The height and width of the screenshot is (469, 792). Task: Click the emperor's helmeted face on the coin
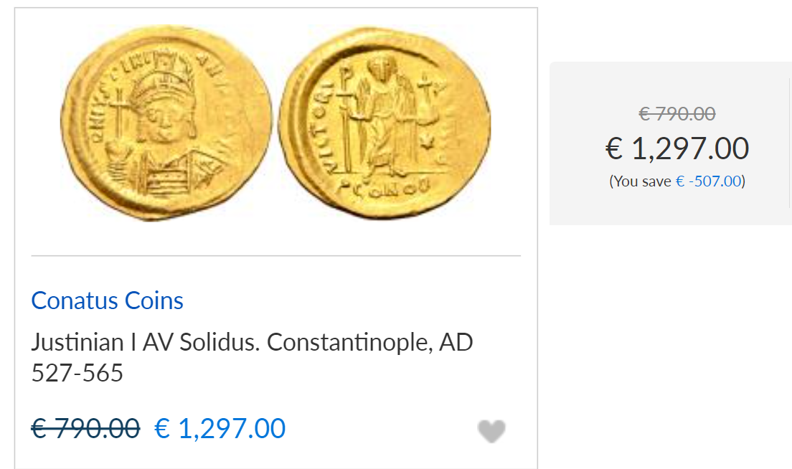point(164,115)
